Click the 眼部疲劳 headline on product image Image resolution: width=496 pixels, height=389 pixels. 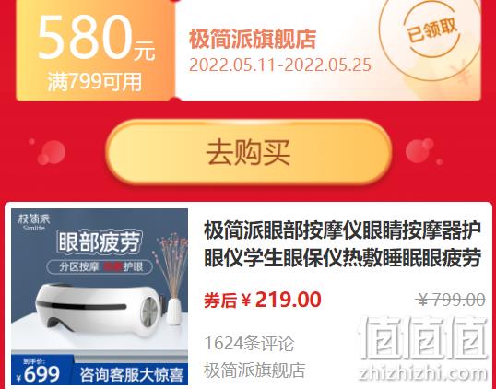pyautogui.click(x=100, y=243)
